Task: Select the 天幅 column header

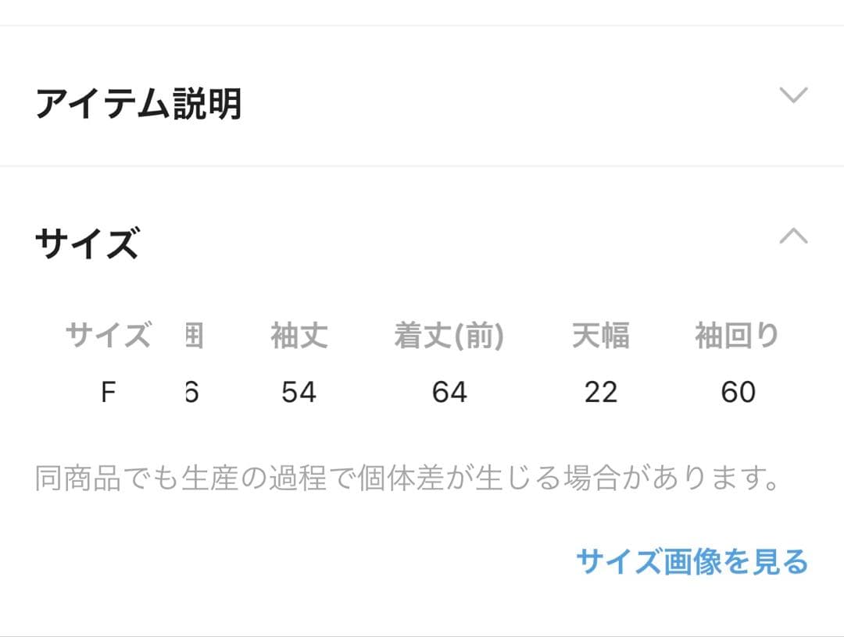Action: (x=600, y=336)
